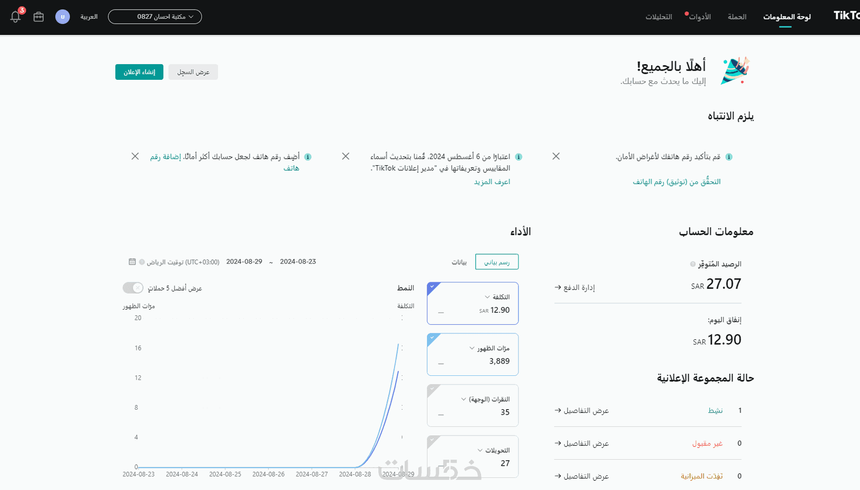Click arrow icon next to إدارة الدفع
860x490 pixels.
pos(558,287)
